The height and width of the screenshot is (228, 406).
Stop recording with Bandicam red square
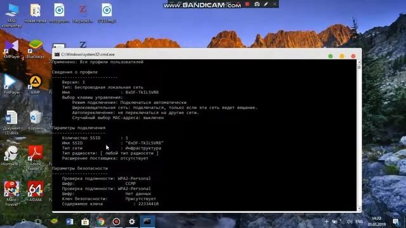pos(247,4)
